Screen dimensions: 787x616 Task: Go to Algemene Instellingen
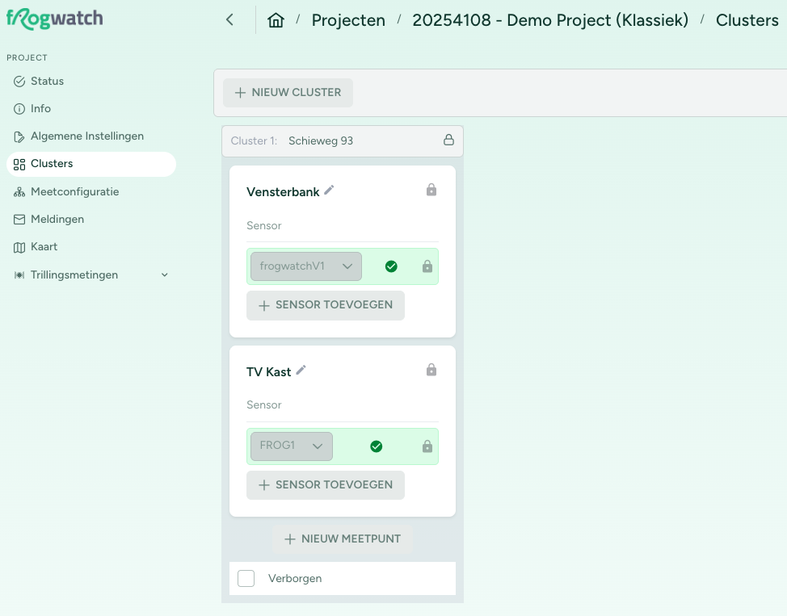point(91,136)
